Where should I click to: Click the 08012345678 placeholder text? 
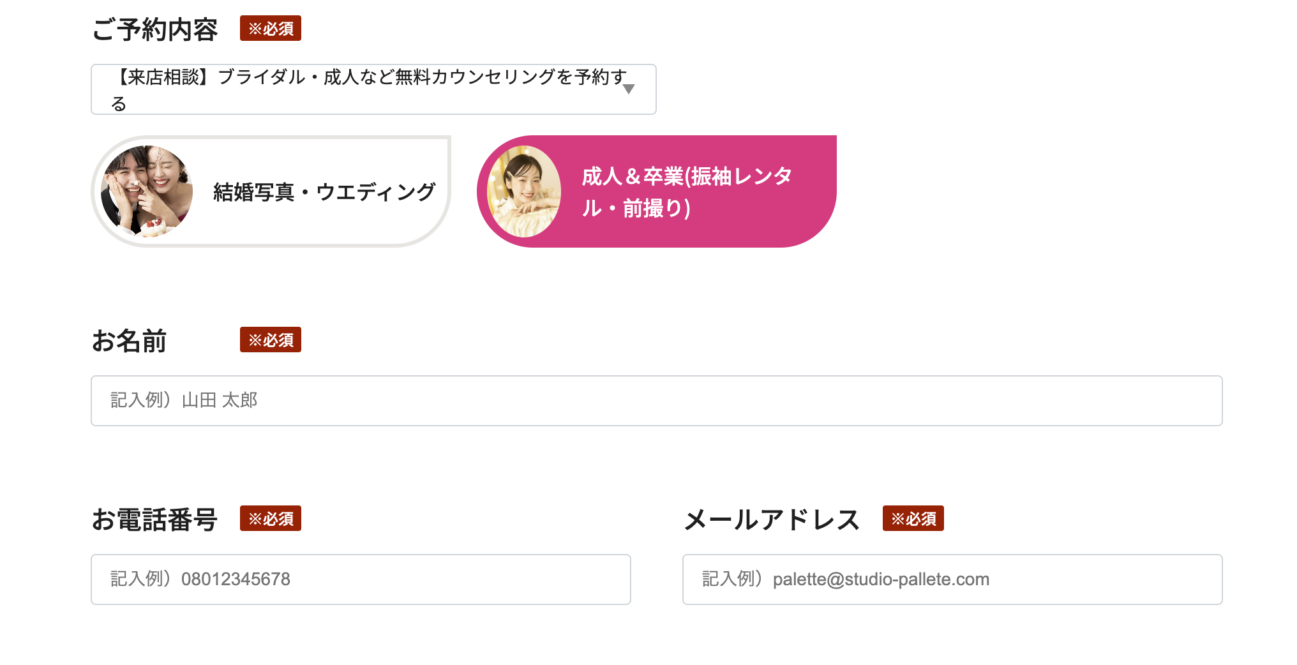click(x=236, y=579)
